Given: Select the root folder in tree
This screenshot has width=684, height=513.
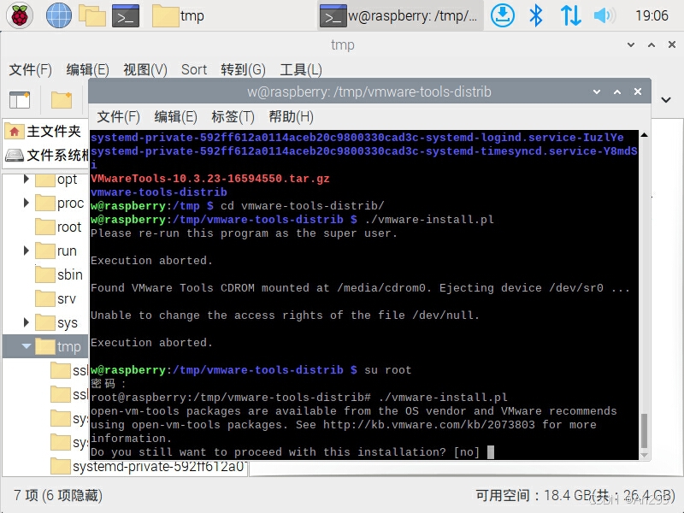Looking at the screenshot, I should point(58,227).
